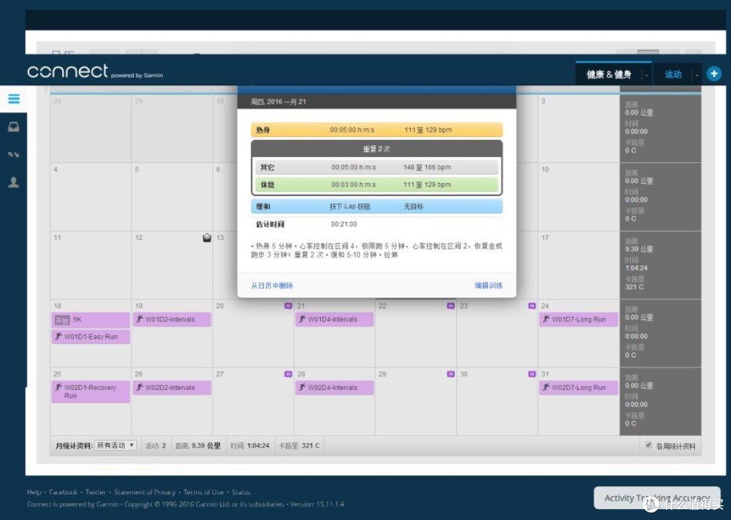731x520 pixels.
Task: Click Activity Tracking Accuracy button
Action: 657,498
